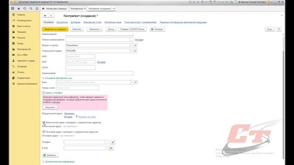The image size is (294, 165).
Task: Open the Договоры form tab
Action: pyautogui.click(x=75, y=22)
